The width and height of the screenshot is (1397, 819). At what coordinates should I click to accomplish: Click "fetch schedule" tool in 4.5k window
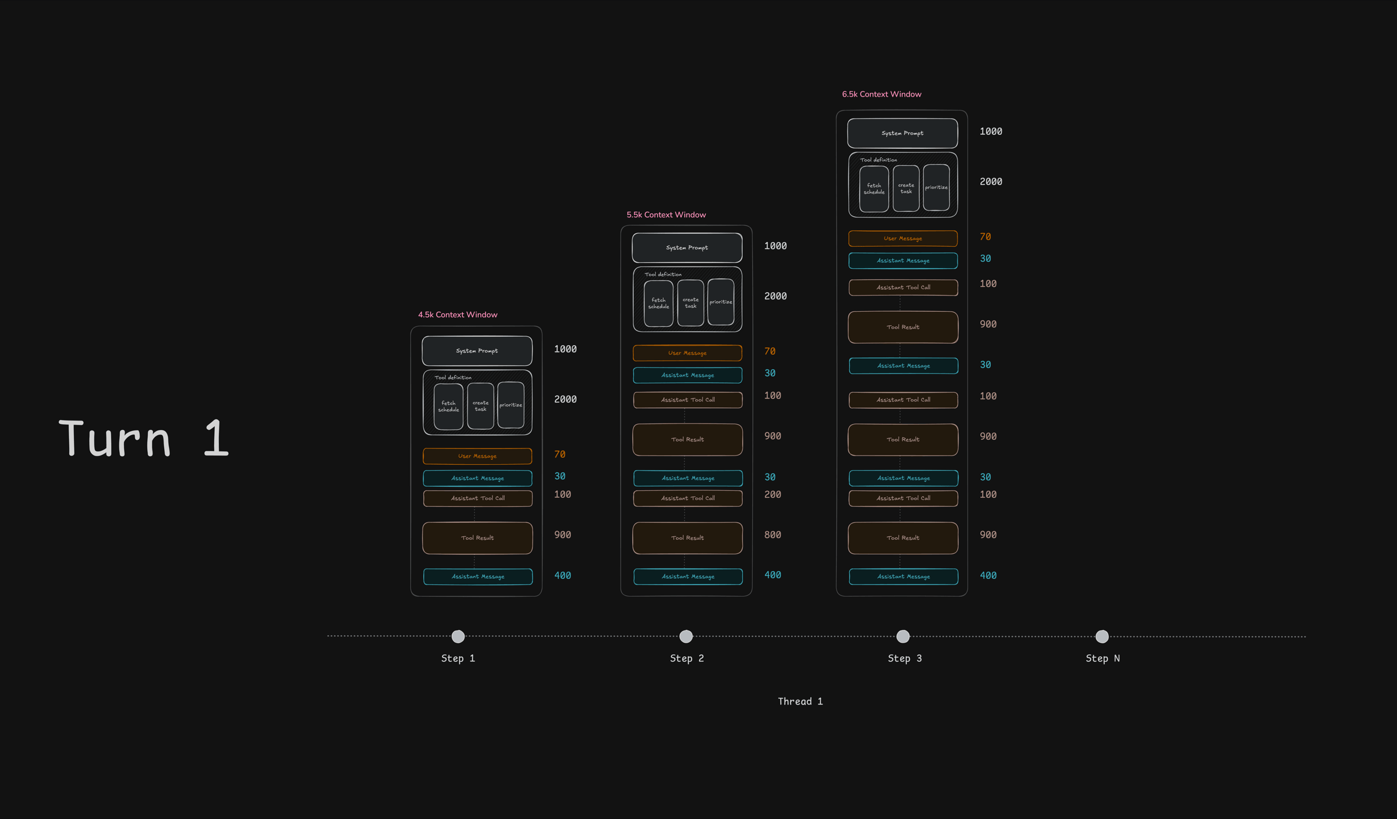point(448,406)
